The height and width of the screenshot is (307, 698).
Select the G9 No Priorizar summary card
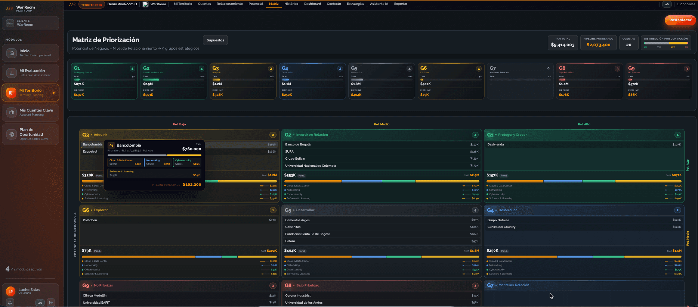coord(659,81)
